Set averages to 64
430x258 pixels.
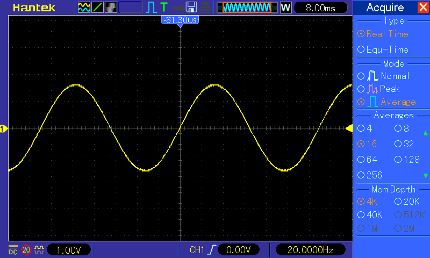coord(368,160)
